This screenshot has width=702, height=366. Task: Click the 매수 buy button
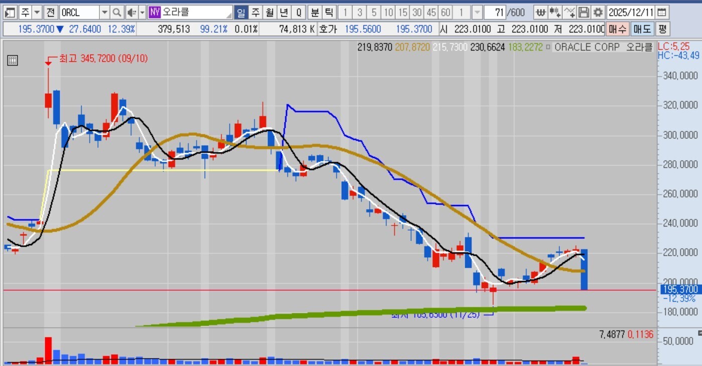(617, 29)
